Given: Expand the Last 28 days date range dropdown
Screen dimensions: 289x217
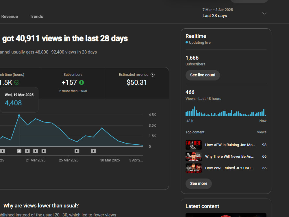Looking at the screenshot, I should click(234, 13).
